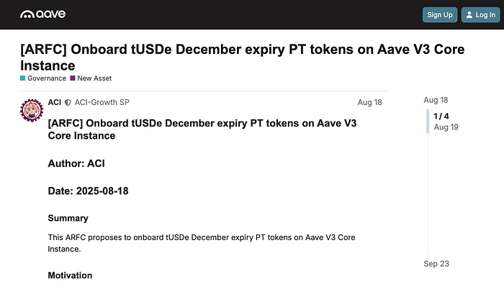
Task: Open the New Asset category link
Action: 94,78
